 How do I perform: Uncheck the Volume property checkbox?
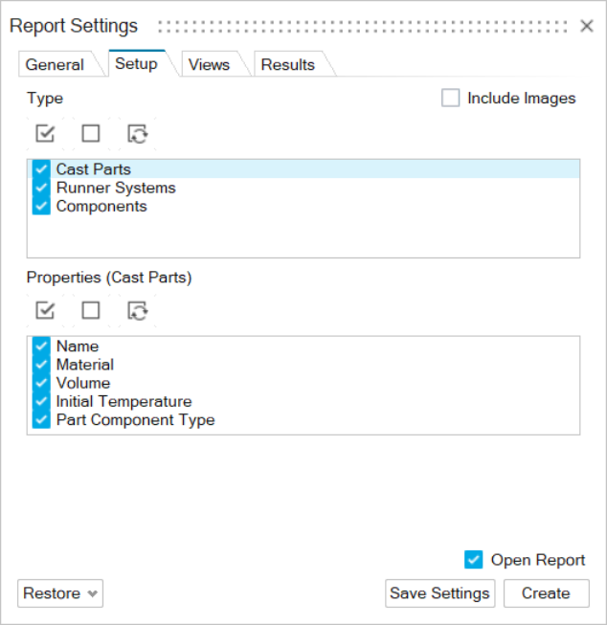tap(41, 383)
